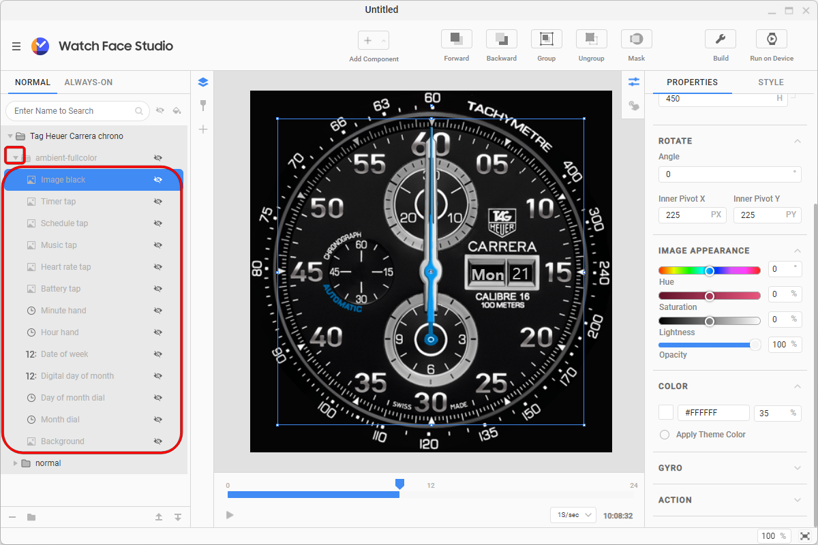Select the Day of month dial layer
Viewport: 818px width, 545px height.
tap(94, 398)
